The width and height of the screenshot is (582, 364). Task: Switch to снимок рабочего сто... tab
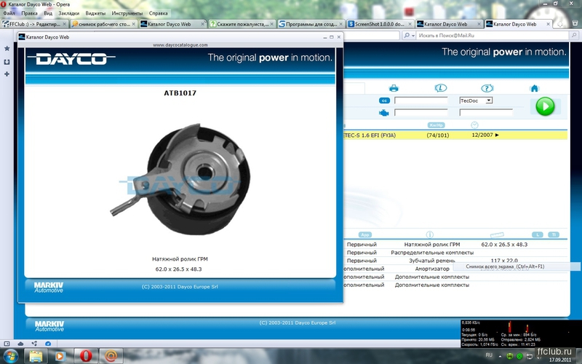tap(104, 24)
